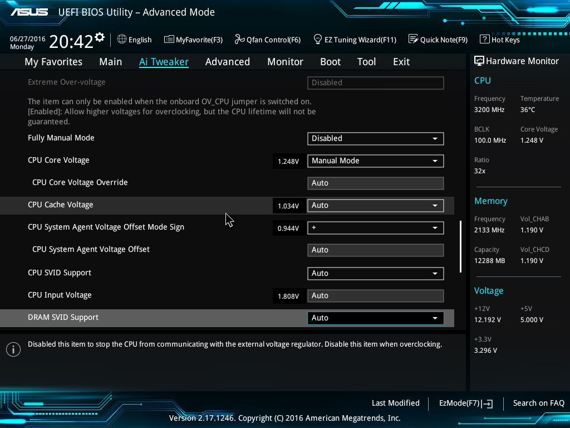Launch EZ Tuning Wizard lightbulb icon
The width and height of the screenshot is (570, 428).
pos(318,40)
